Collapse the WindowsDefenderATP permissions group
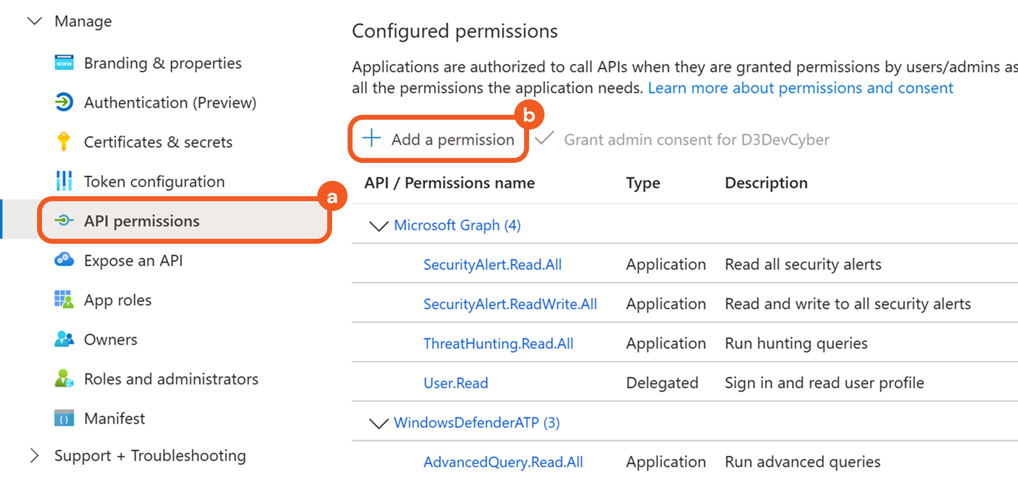The height and width of the screenshot is (477, 1018). click(x=378, y=423)
